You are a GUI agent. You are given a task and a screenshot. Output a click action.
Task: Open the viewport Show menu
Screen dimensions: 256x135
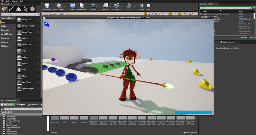(x=68, y=14)
